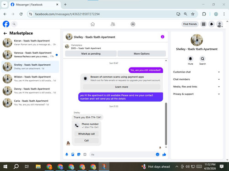Click the chat scrollbar thumb
This screenshot has height=171, width=229.
click(x=166, y=124)
